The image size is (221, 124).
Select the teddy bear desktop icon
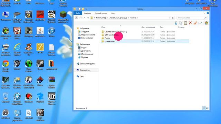click(x=29, y=47)
